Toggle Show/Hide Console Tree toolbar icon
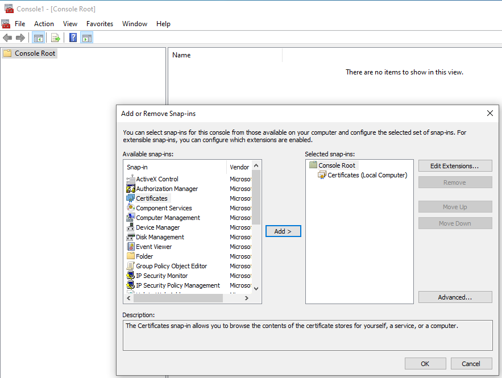 click(x=39, y=38)
